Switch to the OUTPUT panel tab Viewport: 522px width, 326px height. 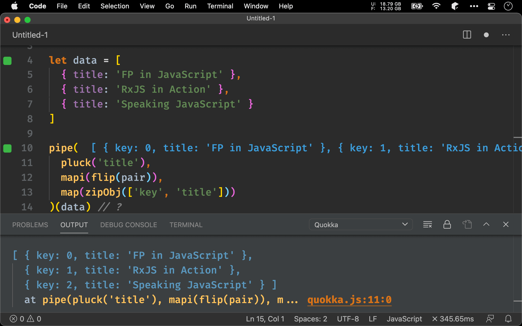click(74, 225)
